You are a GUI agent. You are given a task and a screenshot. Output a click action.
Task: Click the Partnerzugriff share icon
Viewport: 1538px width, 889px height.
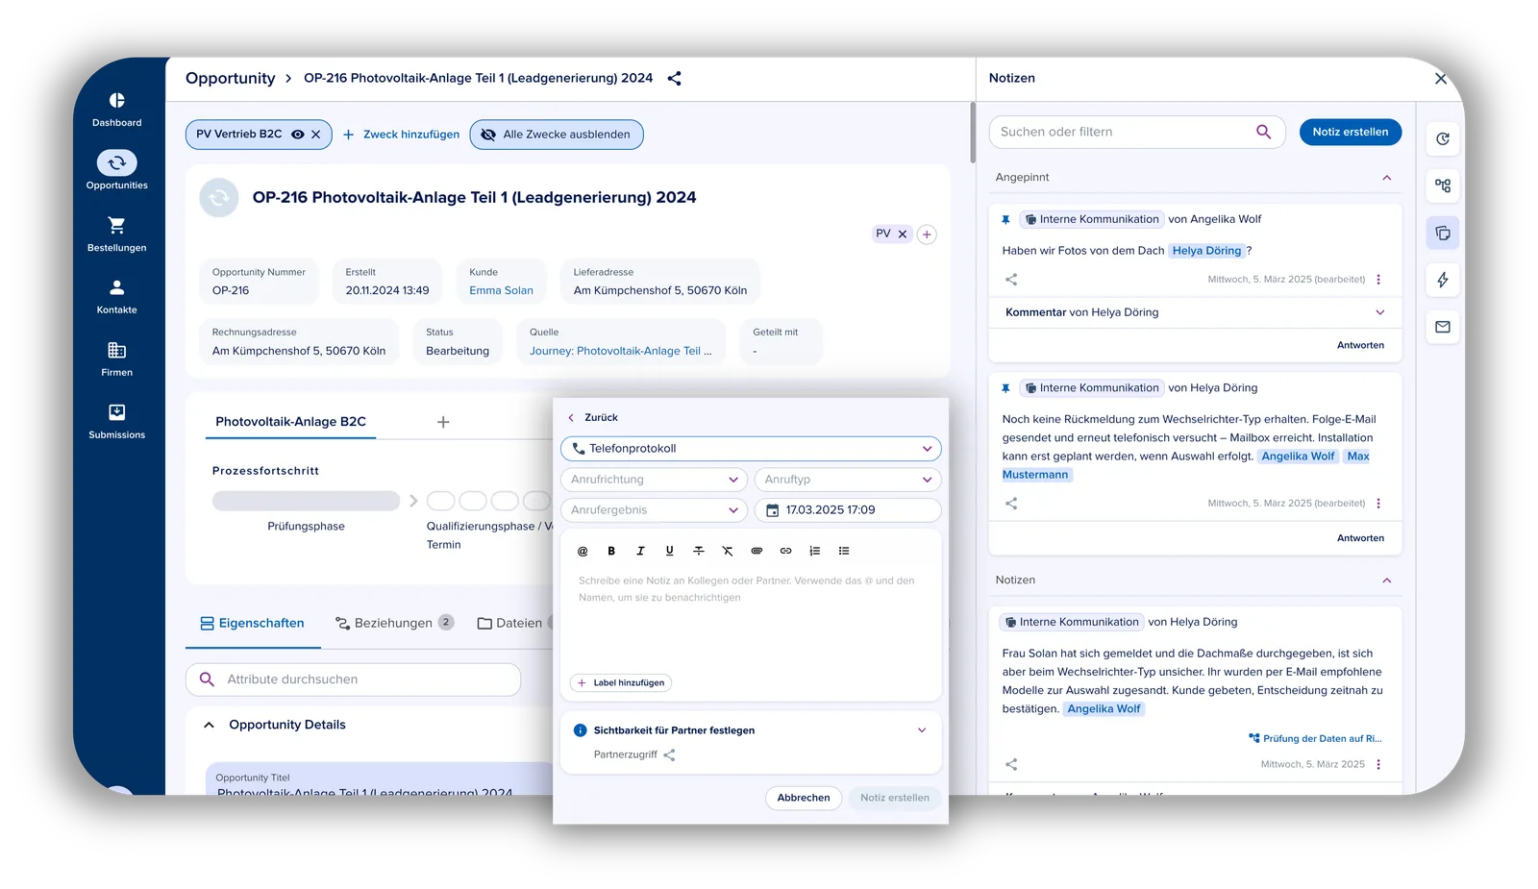[x=669, y=755]
